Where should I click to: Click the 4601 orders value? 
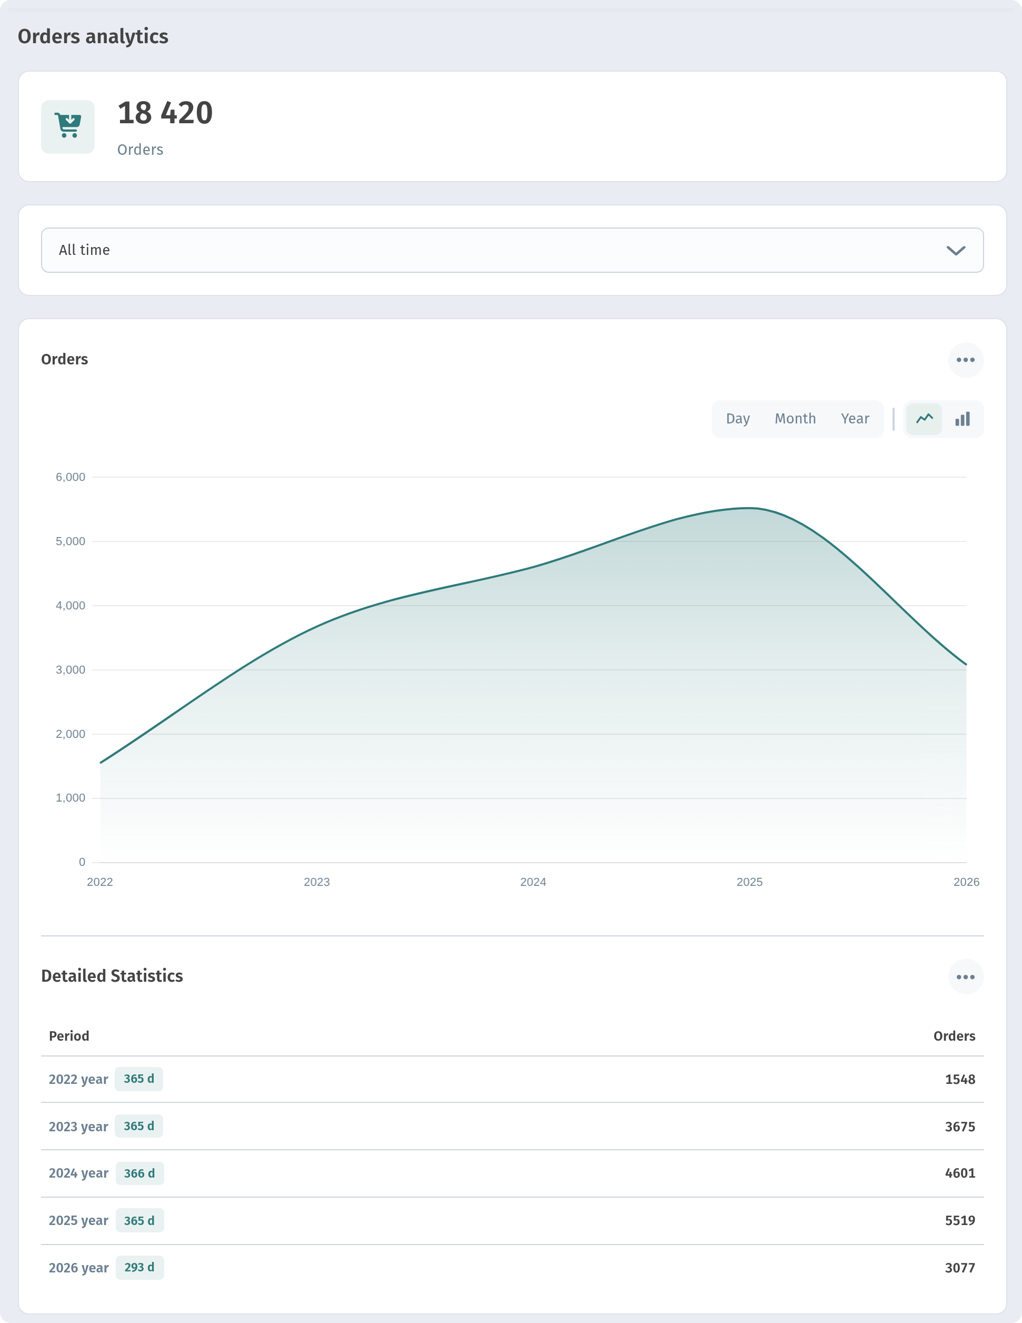coord(960,1173)
